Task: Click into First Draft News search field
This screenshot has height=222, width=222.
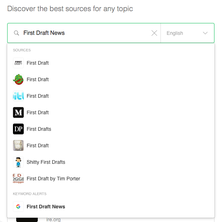Action: pos(86,33)
